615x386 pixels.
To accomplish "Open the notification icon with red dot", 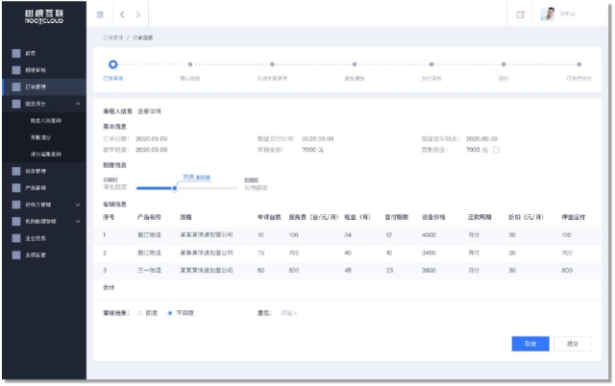I will 520,15.
